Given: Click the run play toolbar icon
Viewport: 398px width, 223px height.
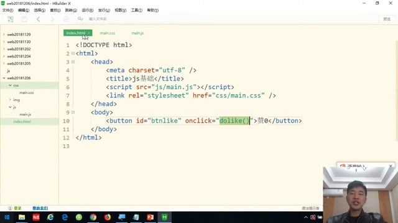Looking at the screenshot, I should tap(66, 19).
